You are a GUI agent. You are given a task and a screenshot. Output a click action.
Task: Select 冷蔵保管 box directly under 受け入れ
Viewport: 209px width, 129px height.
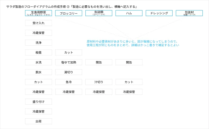tap(39, 33)
